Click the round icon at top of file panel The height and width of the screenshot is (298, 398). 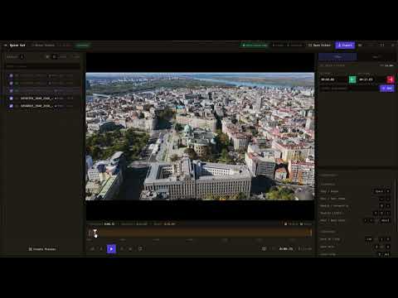pyautogui.click(x=22, y=56)
